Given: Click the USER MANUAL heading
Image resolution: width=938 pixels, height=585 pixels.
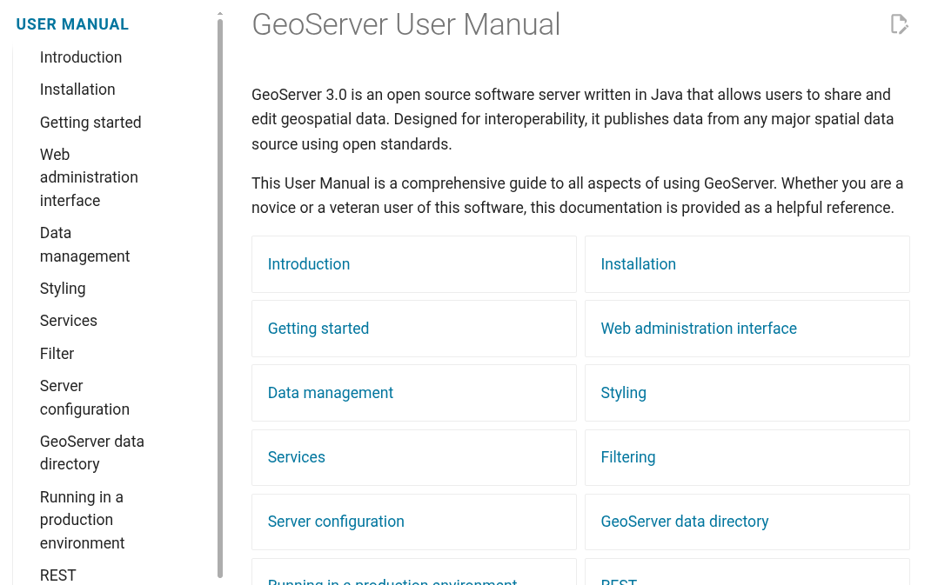Looking at the screenshot, I should pyautogui.click(x=72, y=24).
